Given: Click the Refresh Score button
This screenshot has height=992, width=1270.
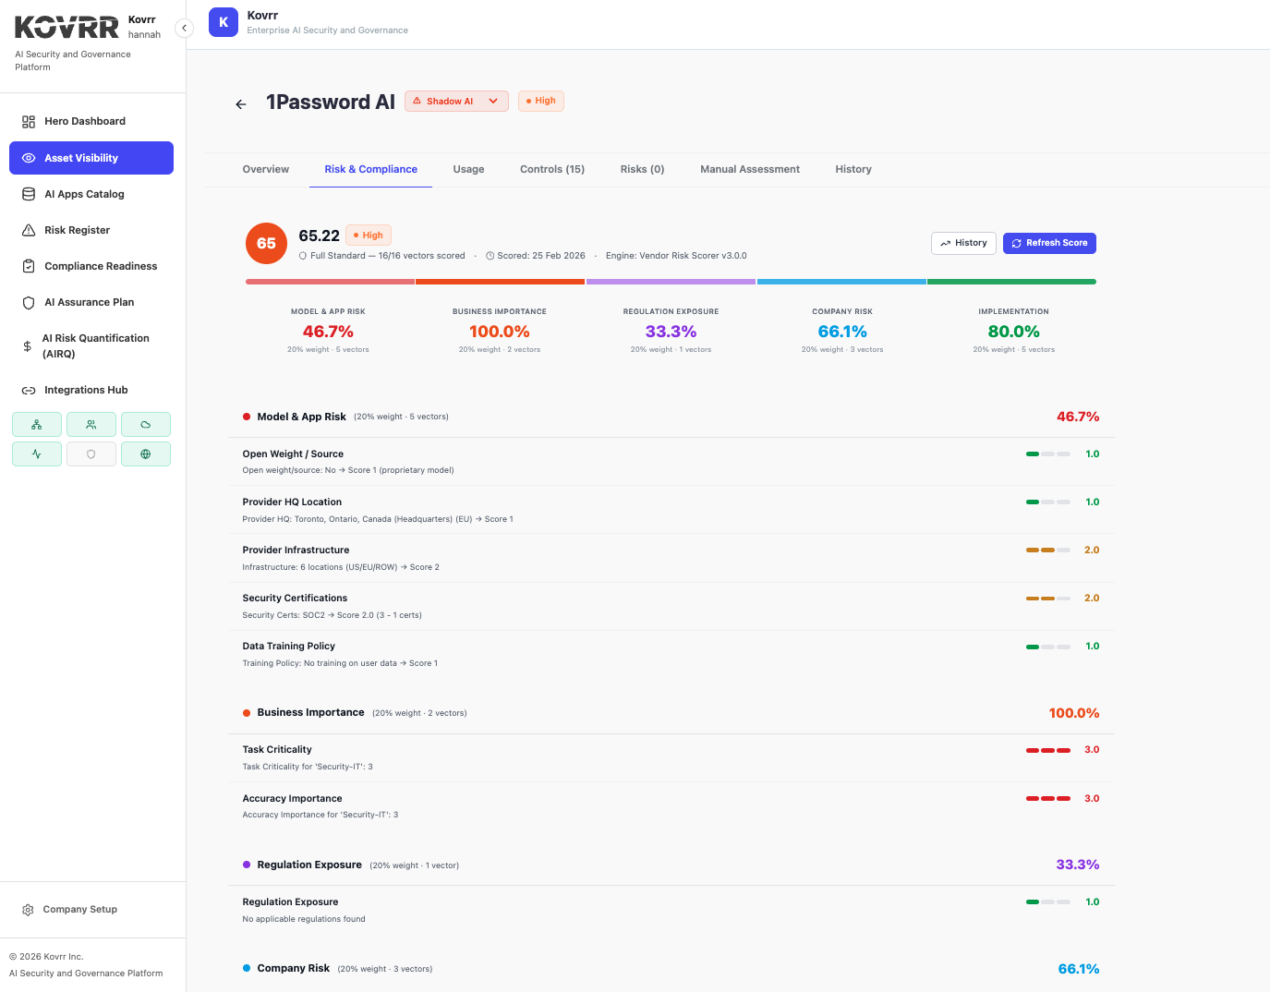Looking at the screenshot, I should coord(1049,243).
